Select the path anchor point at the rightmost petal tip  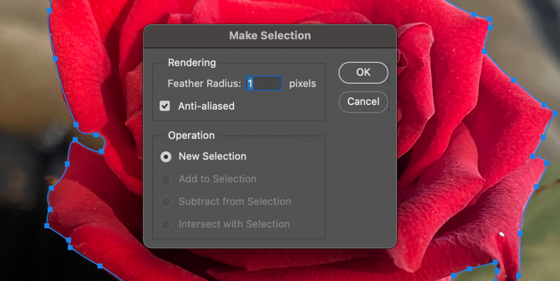pyautogui.click(x=555, y=114)
